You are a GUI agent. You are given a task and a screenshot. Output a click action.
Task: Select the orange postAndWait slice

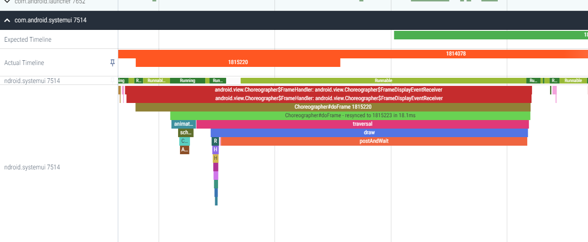click(374, 141)
